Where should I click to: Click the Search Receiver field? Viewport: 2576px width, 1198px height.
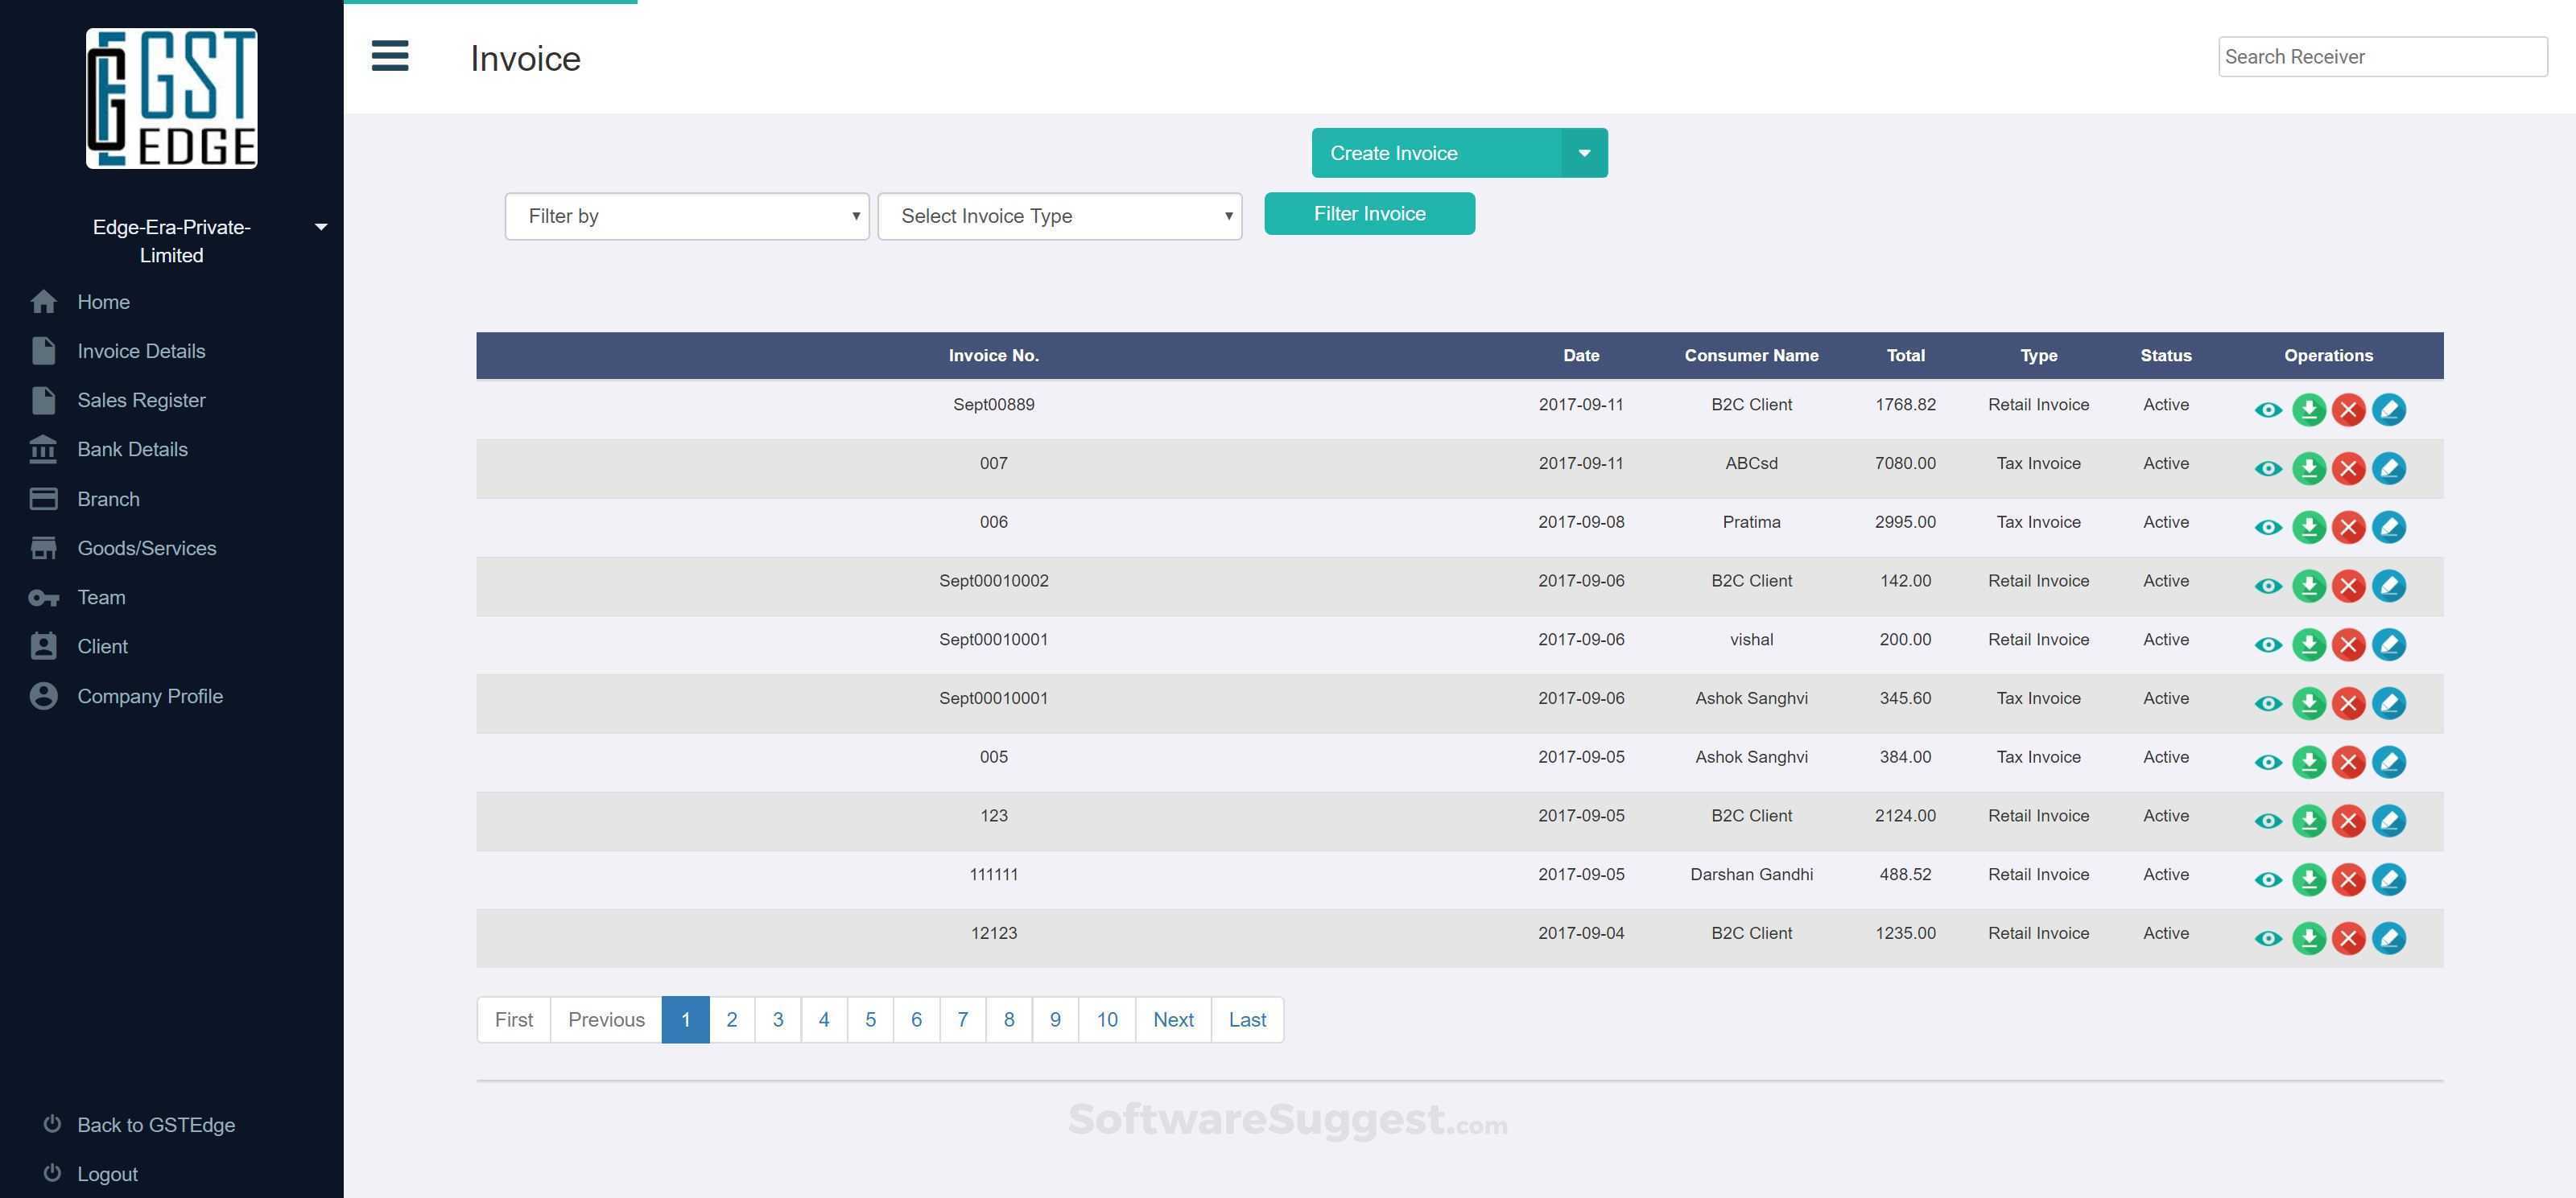coord(2381,57)
